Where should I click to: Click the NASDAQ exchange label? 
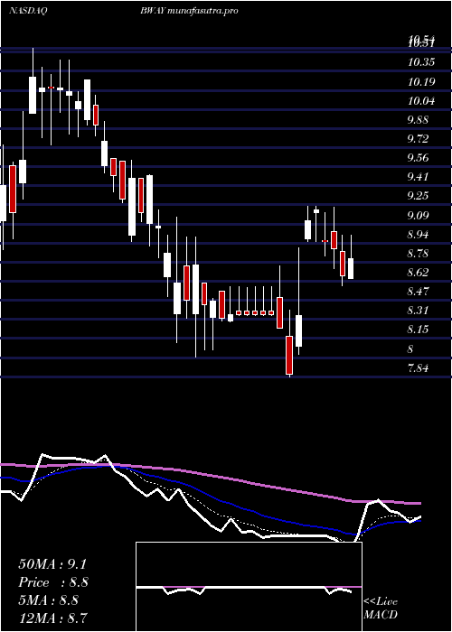click(29, 11)
